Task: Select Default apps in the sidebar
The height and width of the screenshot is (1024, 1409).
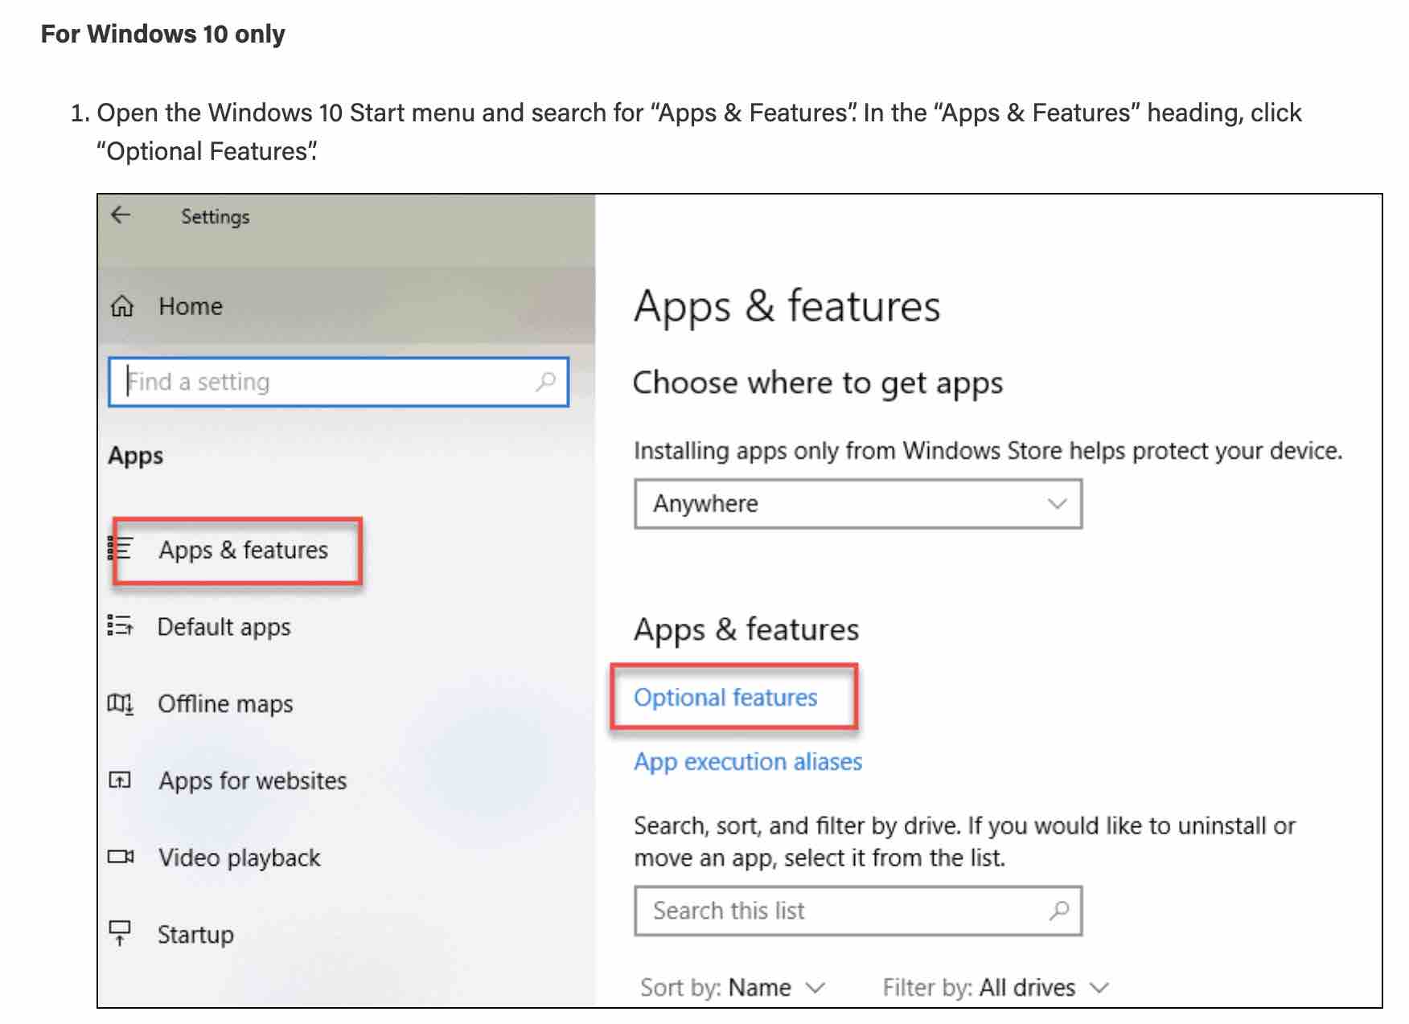Action: coord(224,627)
